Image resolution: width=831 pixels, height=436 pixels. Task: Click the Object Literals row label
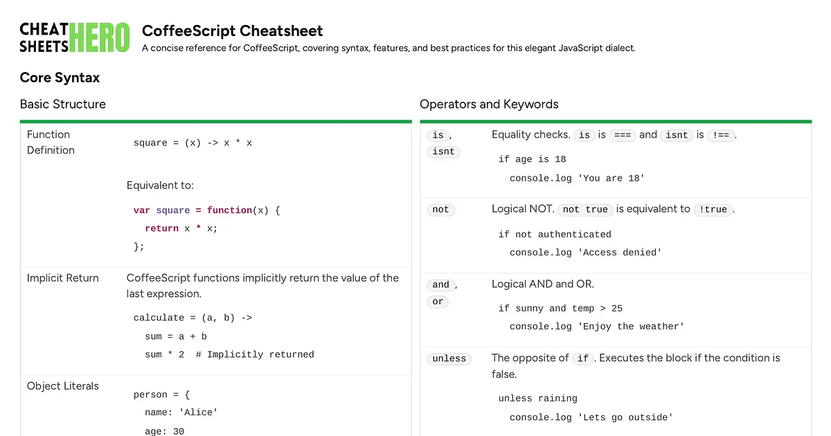point(63,386)
